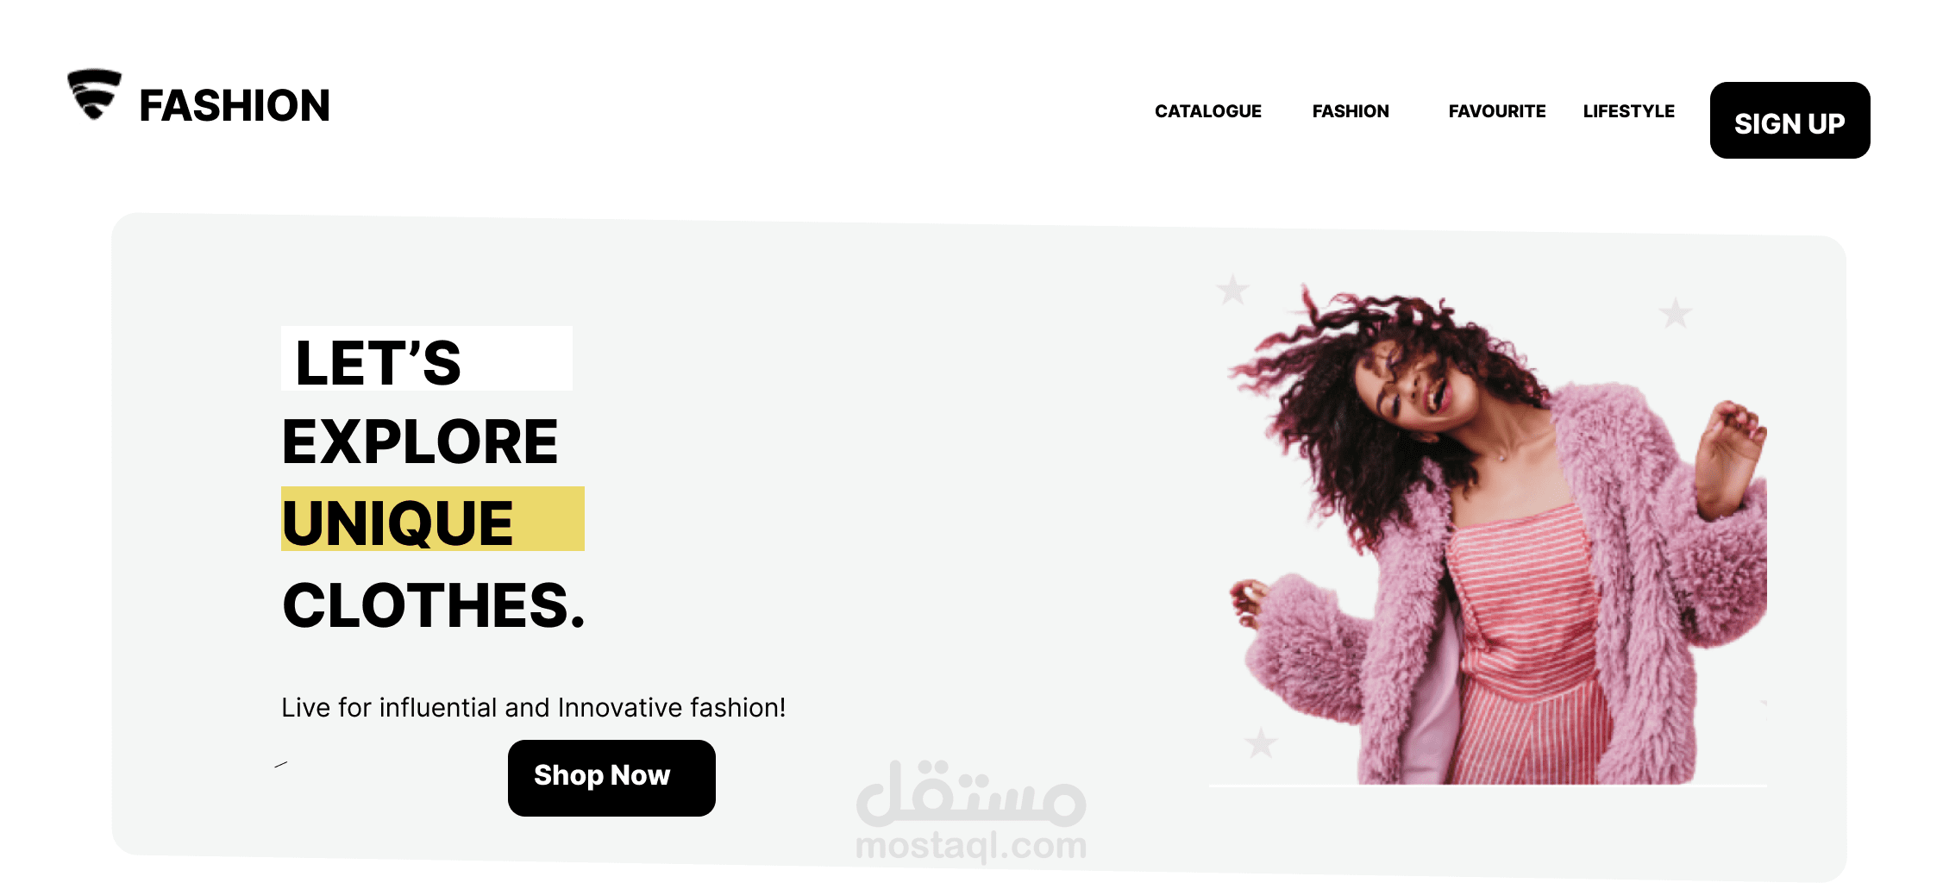The height and width of the screenshot is (883, 1943).
Task: Select the model in the pink fur coat
Action: pos(1499,535)
